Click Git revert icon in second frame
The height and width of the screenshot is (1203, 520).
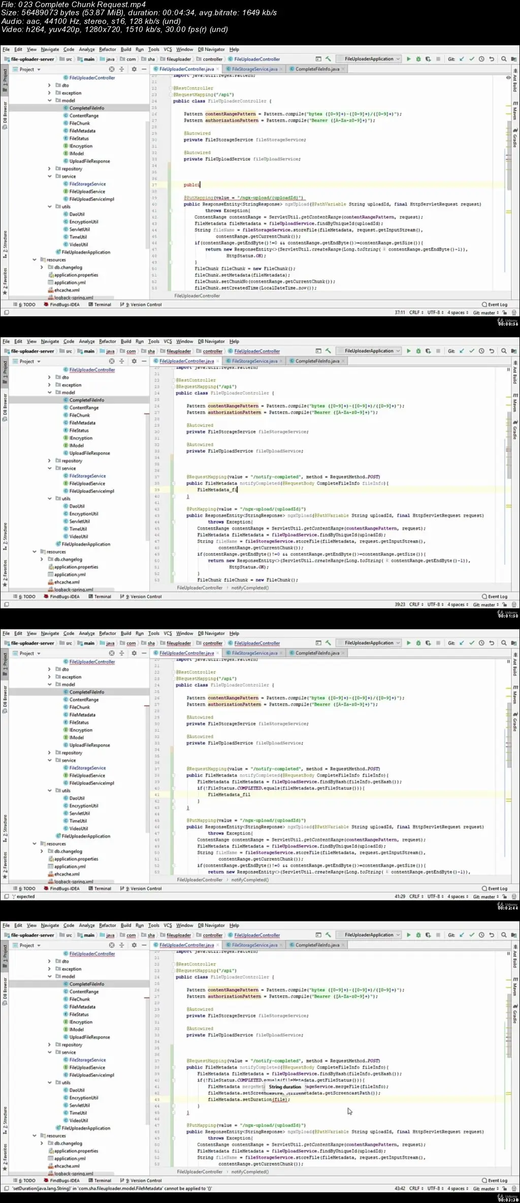tap(492, 351)
